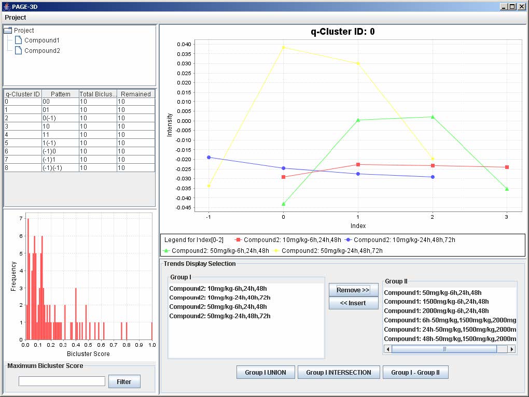529x397 pixels.
Task: Select Compound1: 6h-50mg/kg entry in Group II
Action: (450, 320)
